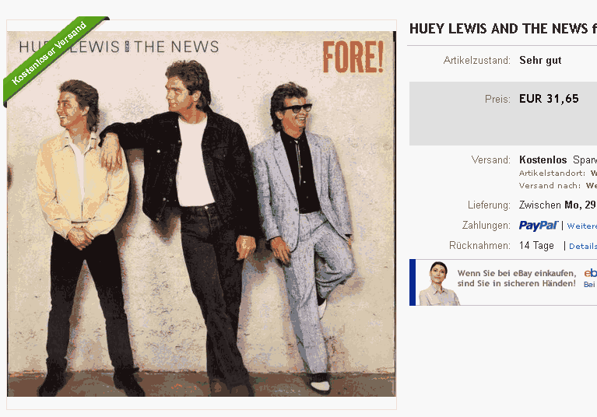Click the blue bar of protection banner

(413, 282)
